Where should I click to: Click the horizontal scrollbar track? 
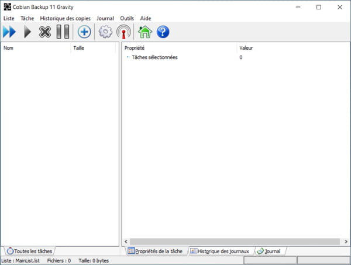235,242
